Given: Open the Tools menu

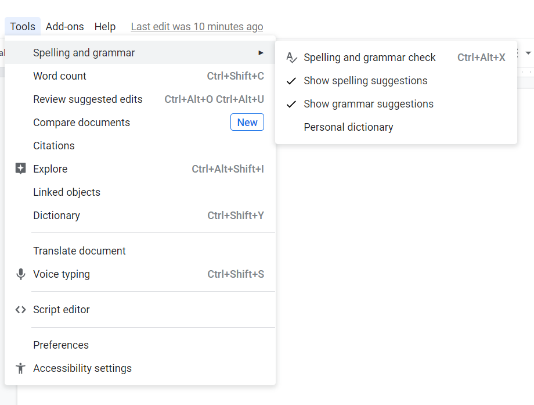Looking at the screenshot, I should coord(23,27).
